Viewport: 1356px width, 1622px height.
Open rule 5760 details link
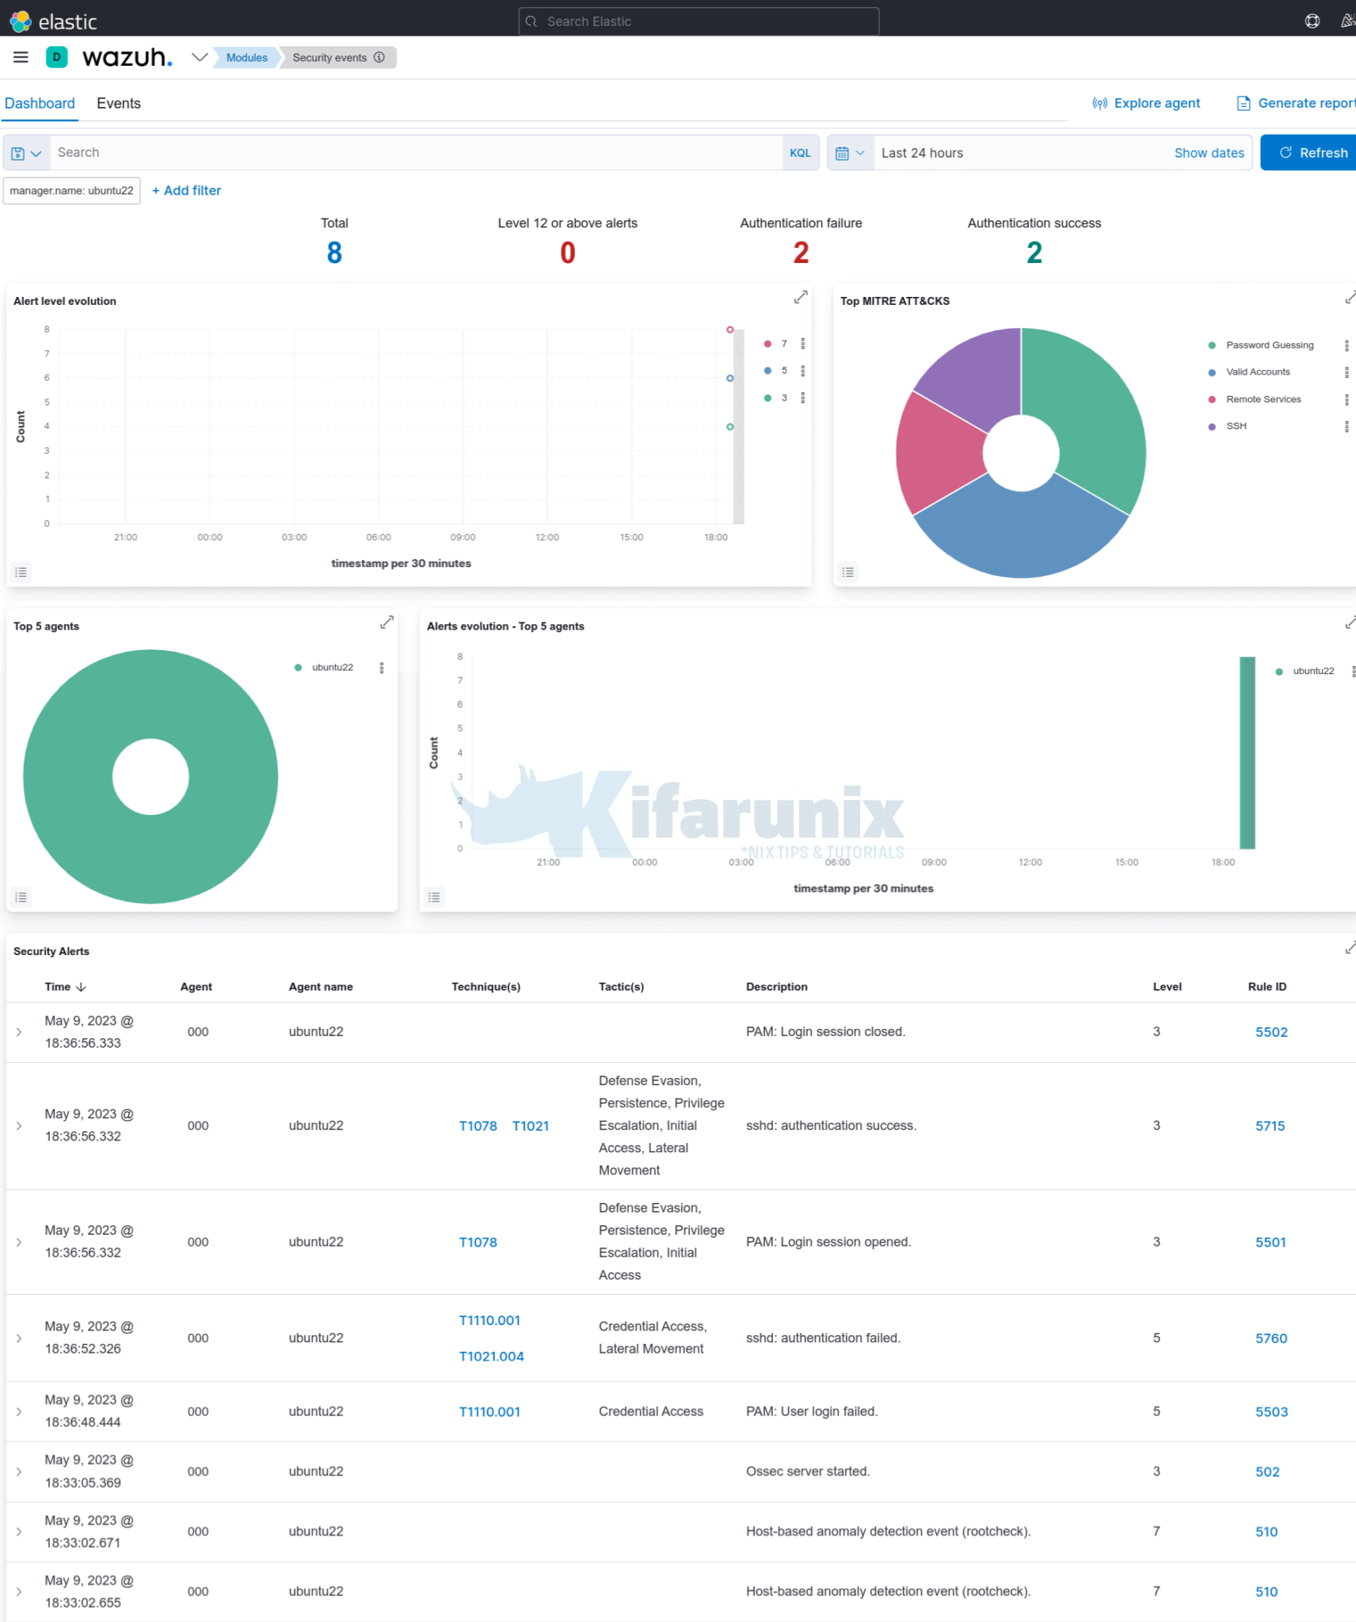pyautogui.click(x=1271, y=1338)
